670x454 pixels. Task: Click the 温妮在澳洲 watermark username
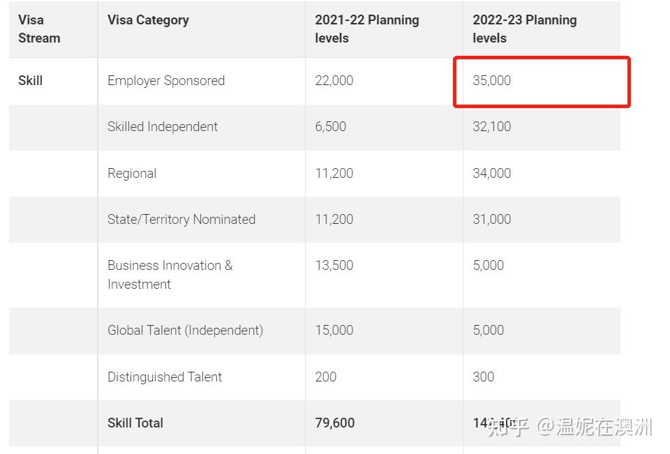(603, 426)
